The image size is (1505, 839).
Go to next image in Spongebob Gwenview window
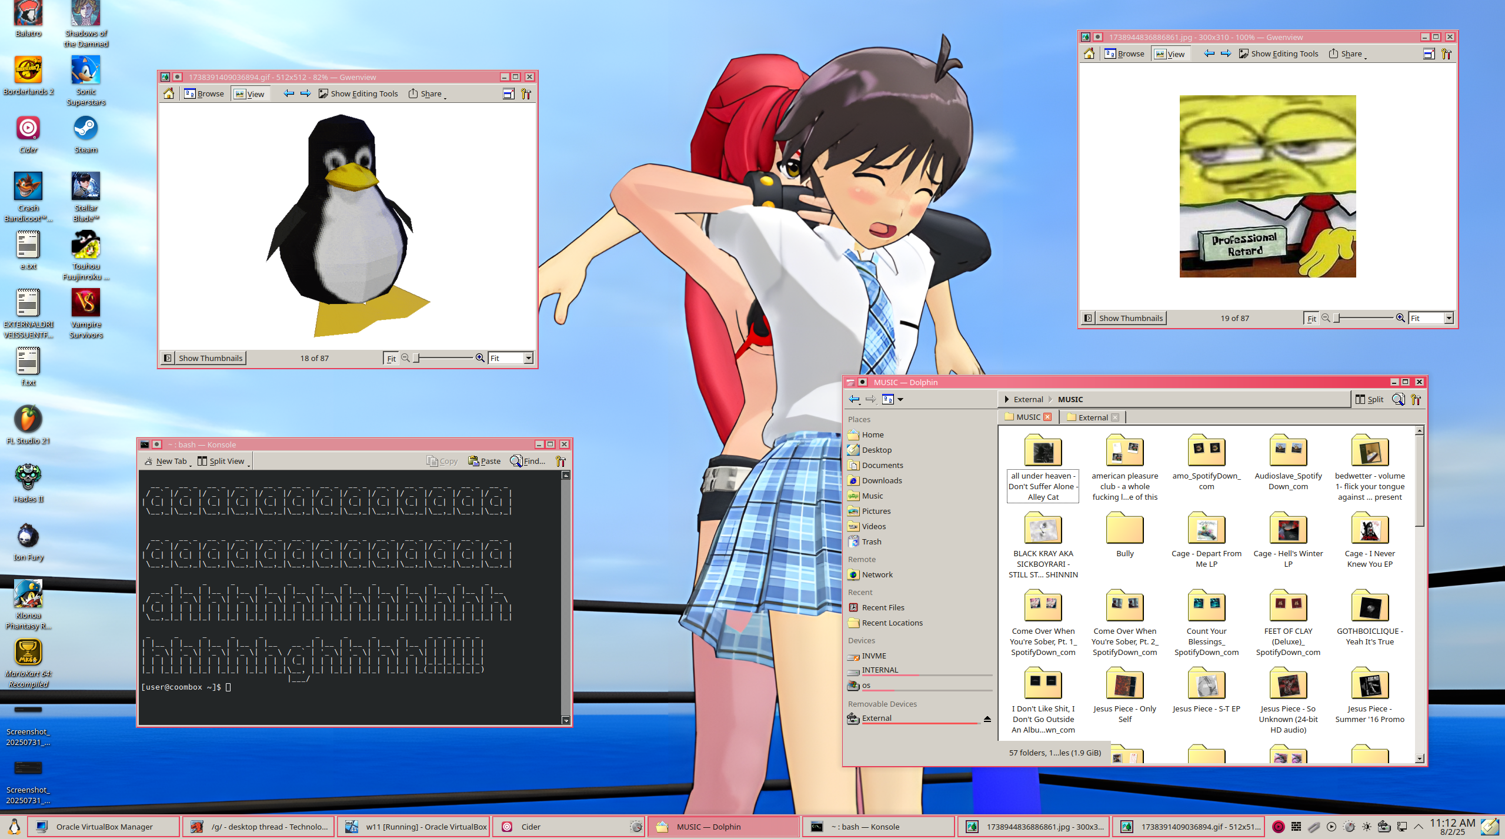(1226, 54)
